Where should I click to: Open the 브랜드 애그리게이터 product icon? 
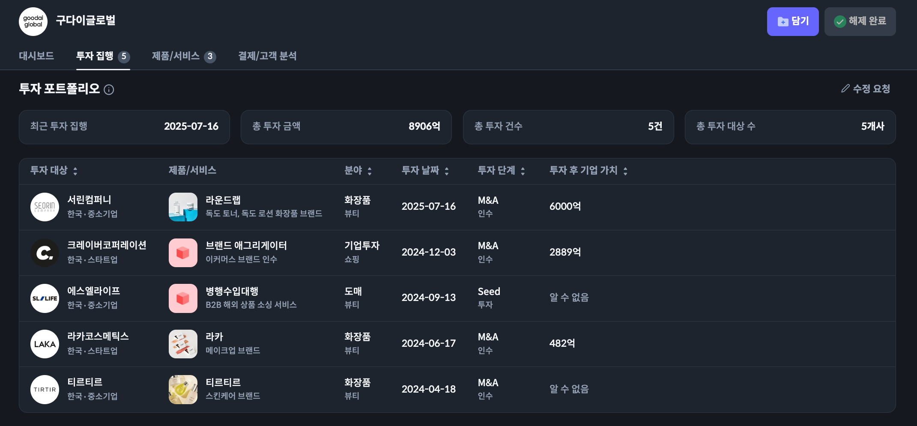pyautogui.click(x=183, y=253)
